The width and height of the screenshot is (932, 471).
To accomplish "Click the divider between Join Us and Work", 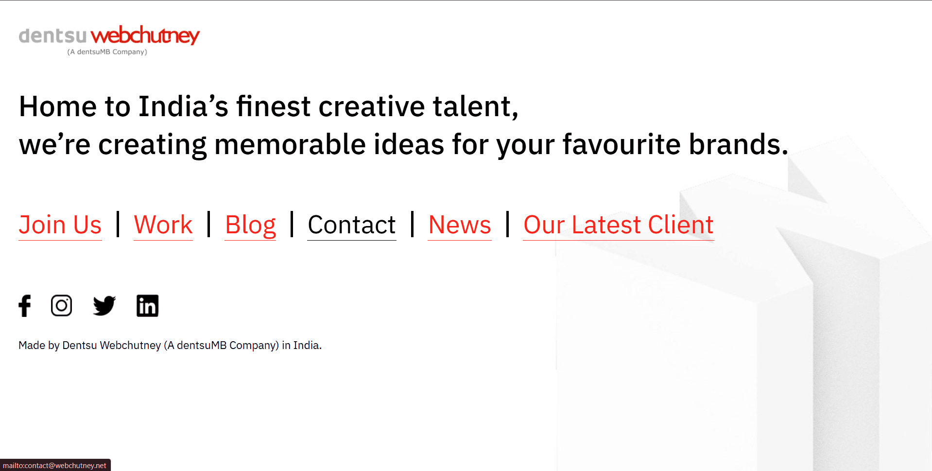I will tap(118, 224).
